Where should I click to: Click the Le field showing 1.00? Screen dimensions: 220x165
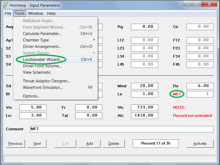145,94
